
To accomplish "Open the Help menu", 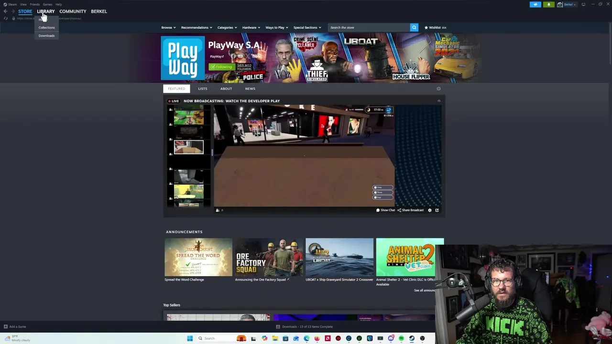I will click(58, 4).
